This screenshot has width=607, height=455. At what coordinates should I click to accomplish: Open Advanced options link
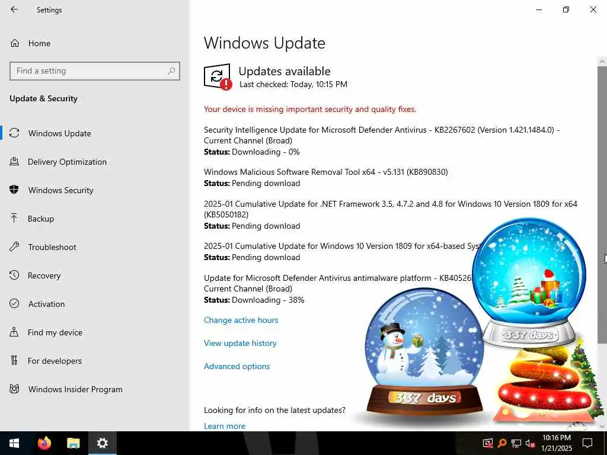[237, 366]
